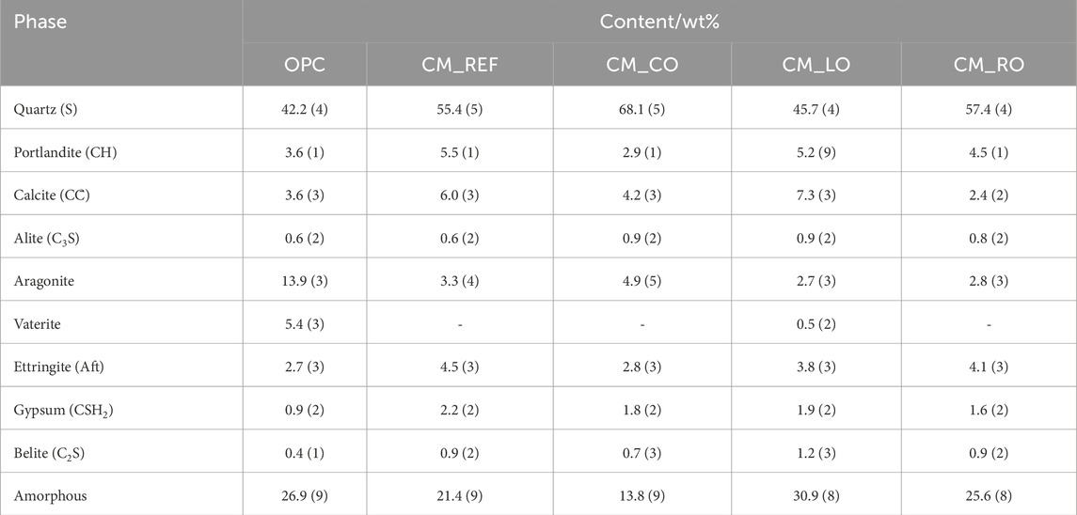The width and height of the screenshot is (1077, 515).
Task: Click the Content/wt% header cell
Action: coord(658,21)
